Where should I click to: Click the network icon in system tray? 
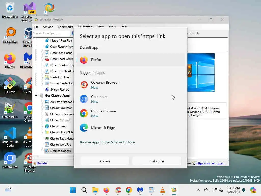(214, 190)
